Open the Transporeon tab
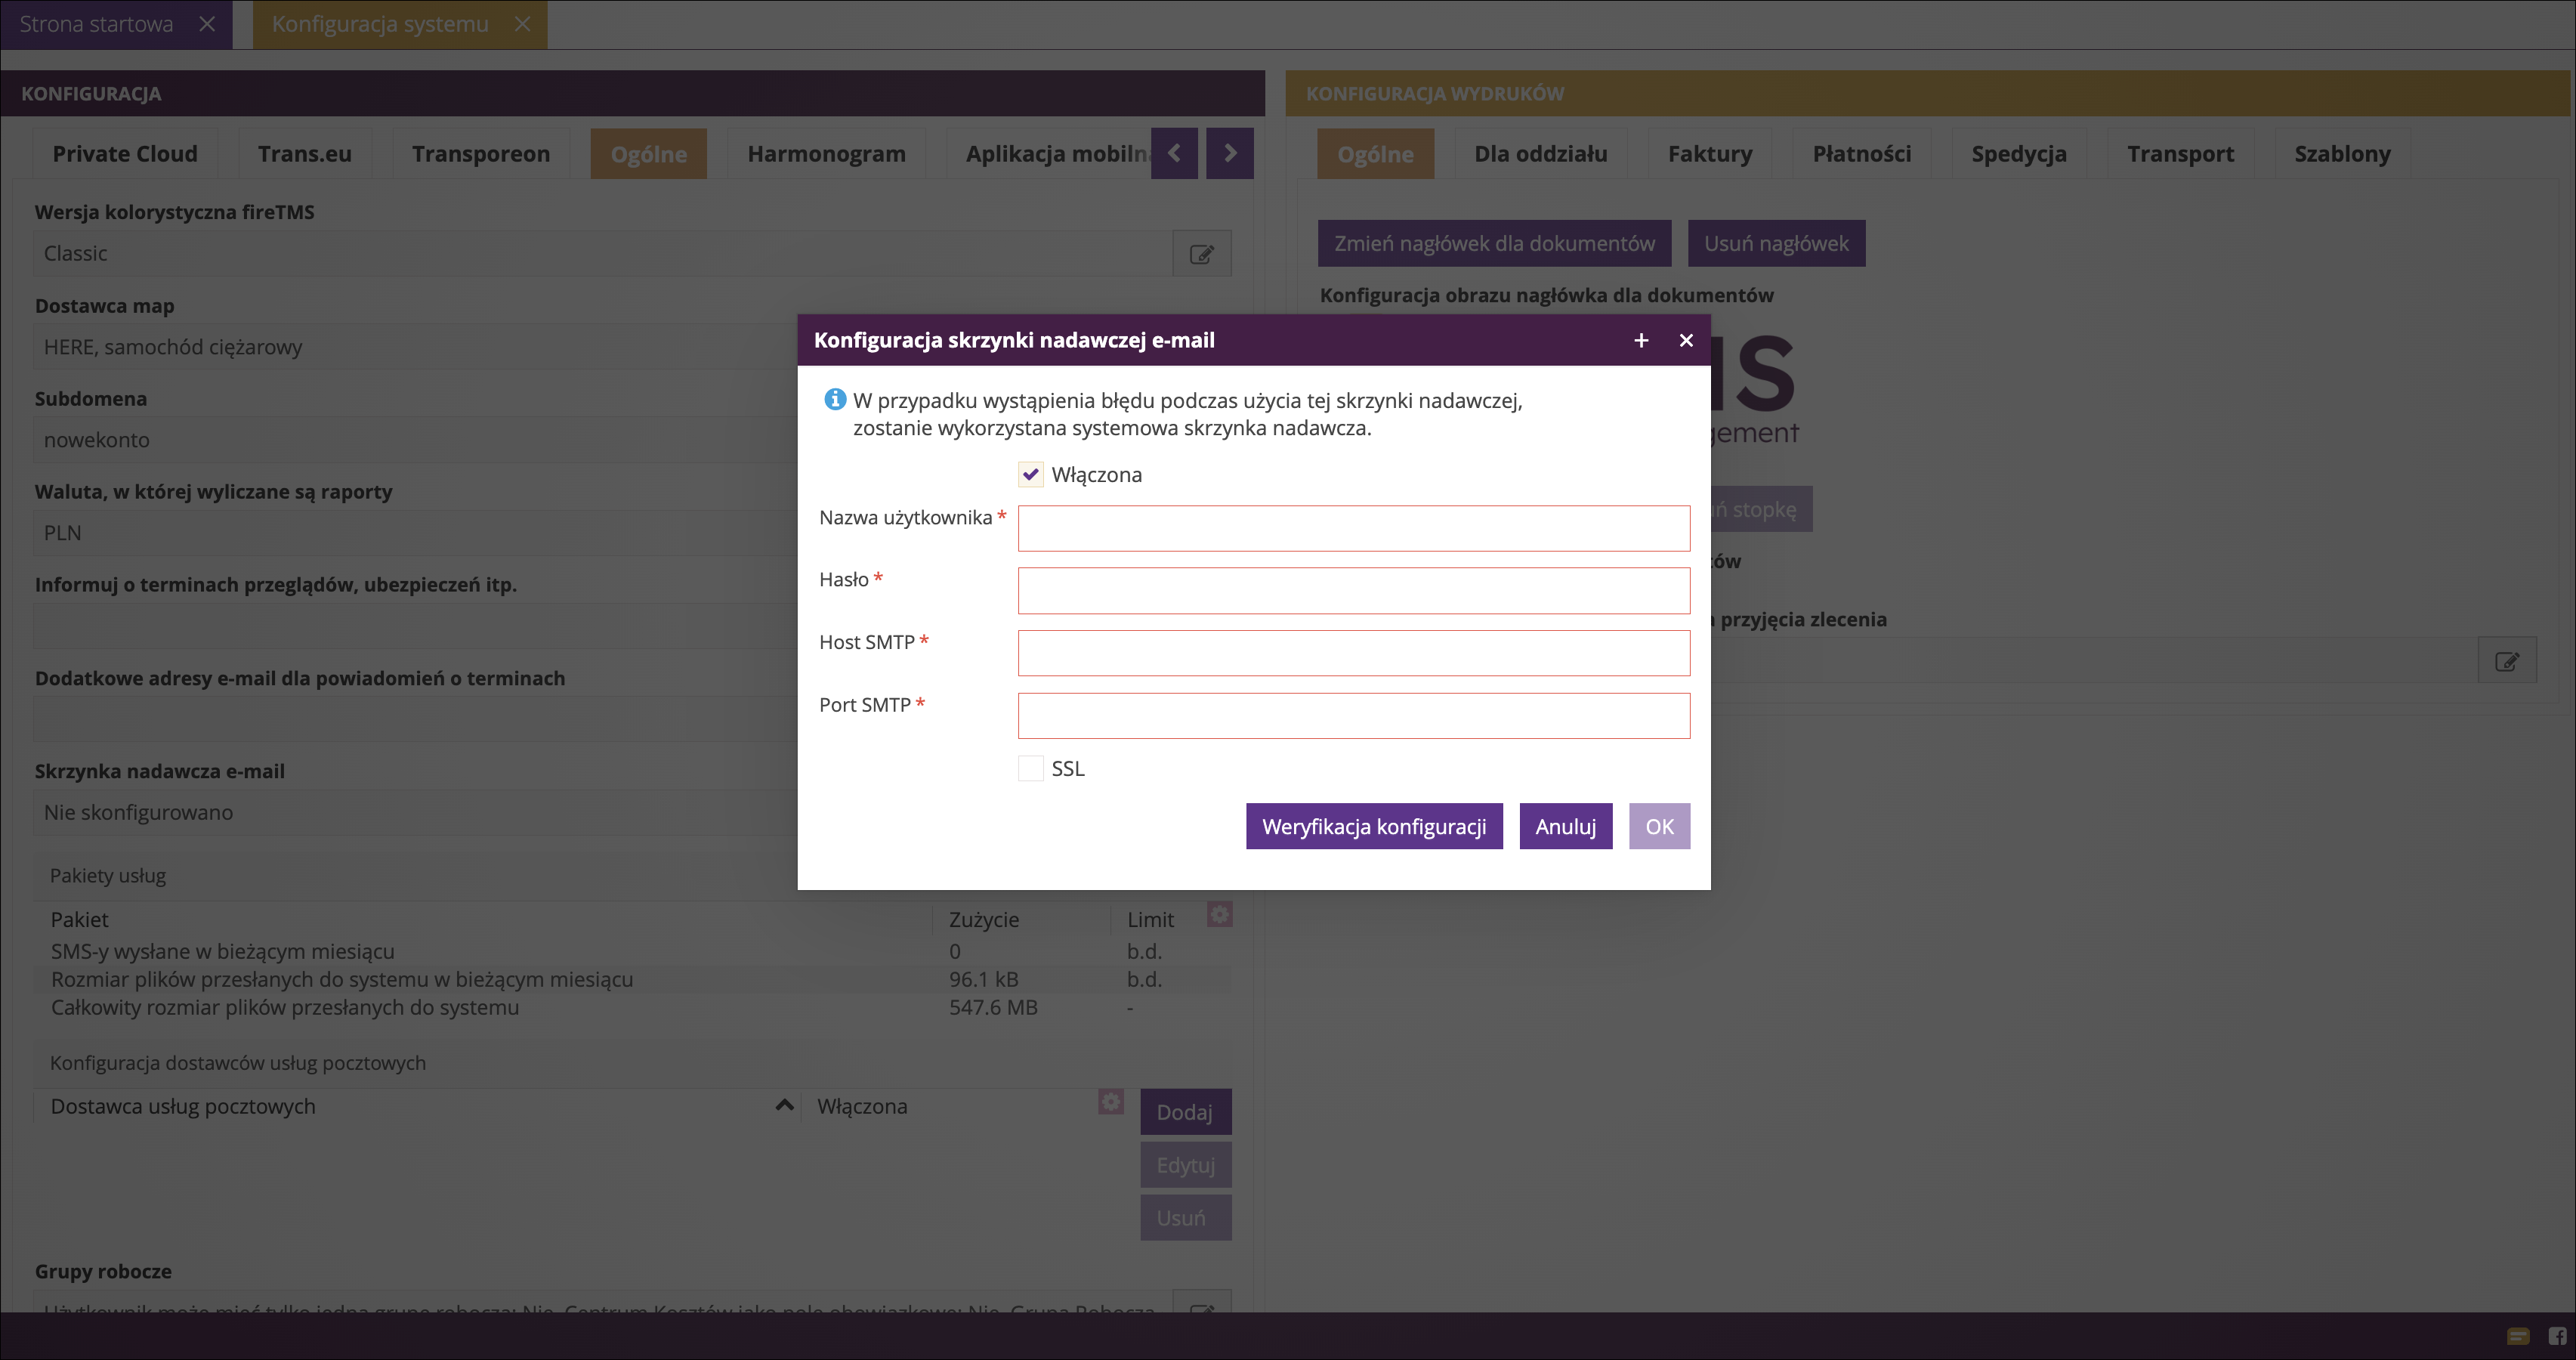 point(481,154)
